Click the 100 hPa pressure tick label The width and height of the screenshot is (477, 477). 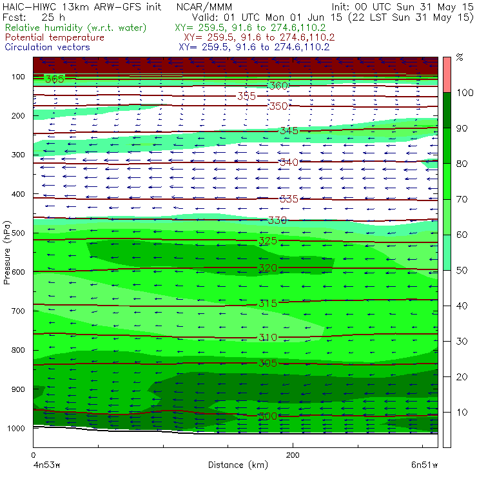[18, 77]
